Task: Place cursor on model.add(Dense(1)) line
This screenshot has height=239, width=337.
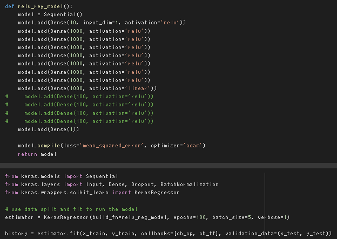Action: pyautogui.click(x=49, y=129)
